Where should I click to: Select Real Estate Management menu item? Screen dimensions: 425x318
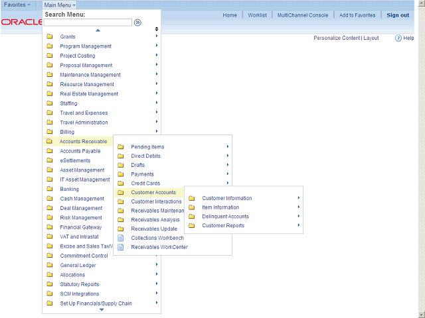(89, 94)
